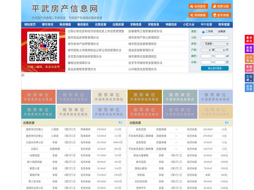Screen dimensions: 254x190
Task: Open 看房报名 navigation item
Action: pos(83,25)
